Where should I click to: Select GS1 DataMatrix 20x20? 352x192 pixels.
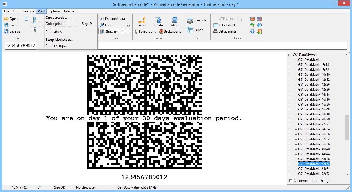tap(314, 119)
